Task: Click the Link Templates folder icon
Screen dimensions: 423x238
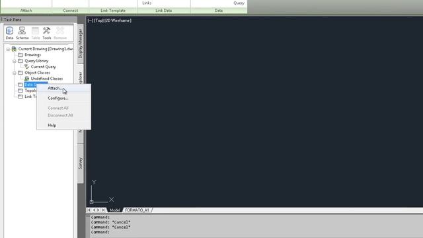Action: [x=20, y=97]
